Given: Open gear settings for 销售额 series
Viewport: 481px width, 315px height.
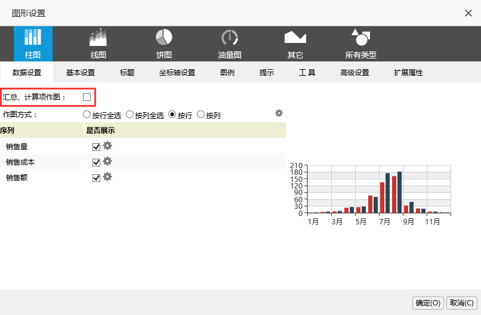Looking at the screenshot, I should (x=107, y=177).
